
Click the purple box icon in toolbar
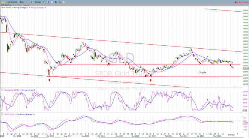coord(48,2)
